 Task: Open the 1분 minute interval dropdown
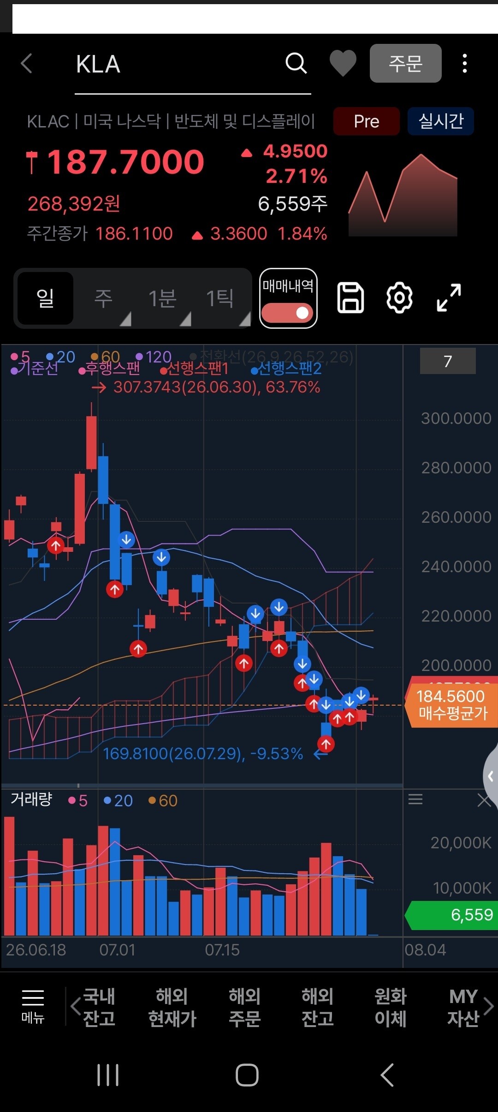162,298
